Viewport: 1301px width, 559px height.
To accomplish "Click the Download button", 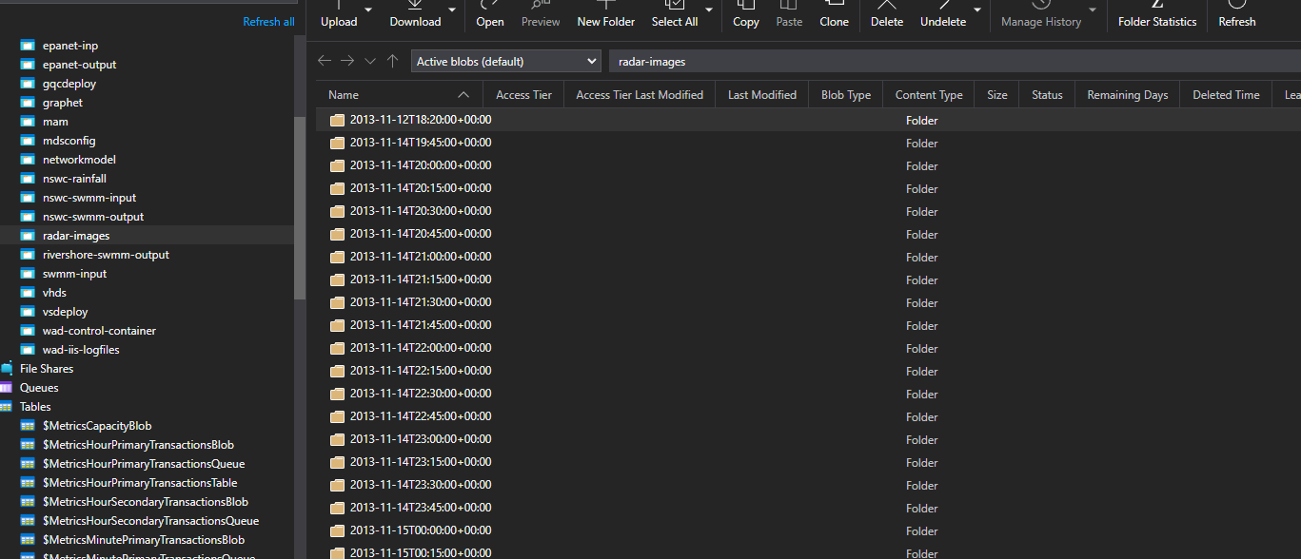I will 415,15.
